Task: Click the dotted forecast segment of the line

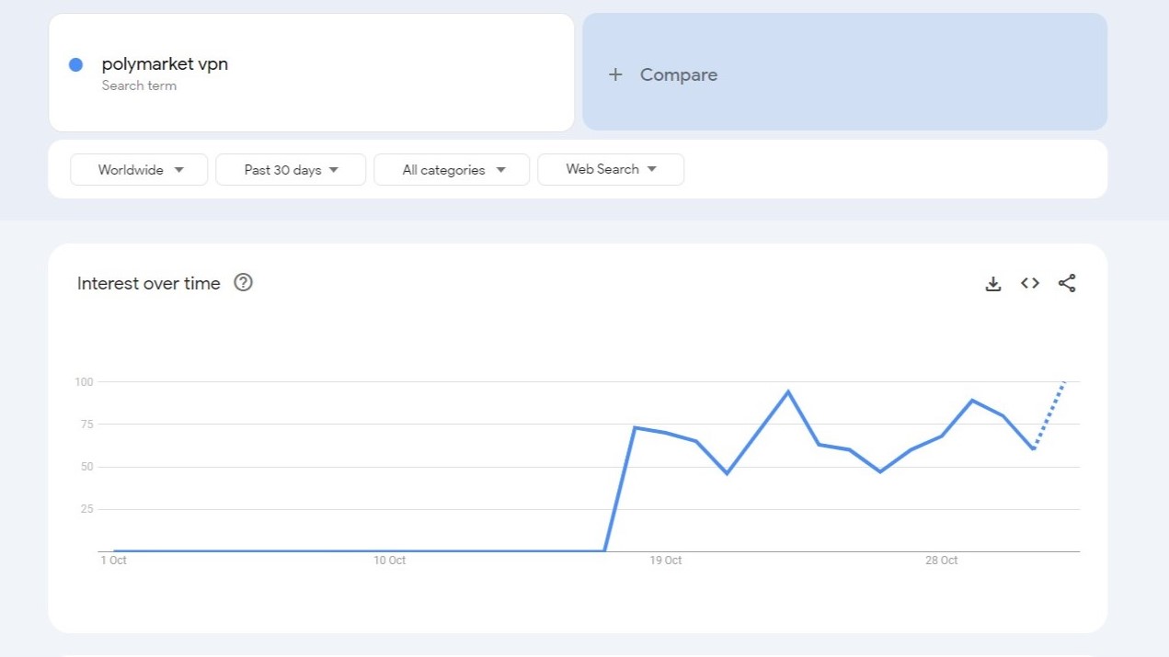Action: click(x=1049, y=414)
